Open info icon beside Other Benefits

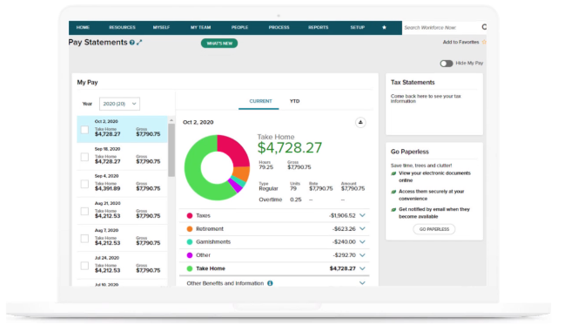click(270, 283)
